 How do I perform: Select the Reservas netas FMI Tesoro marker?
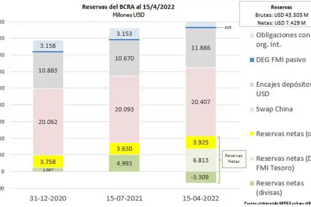point(252,158)
